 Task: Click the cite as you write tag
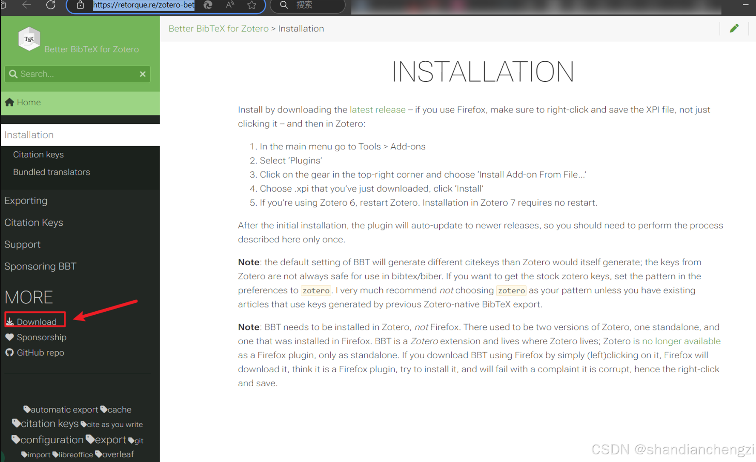[112, 425]
